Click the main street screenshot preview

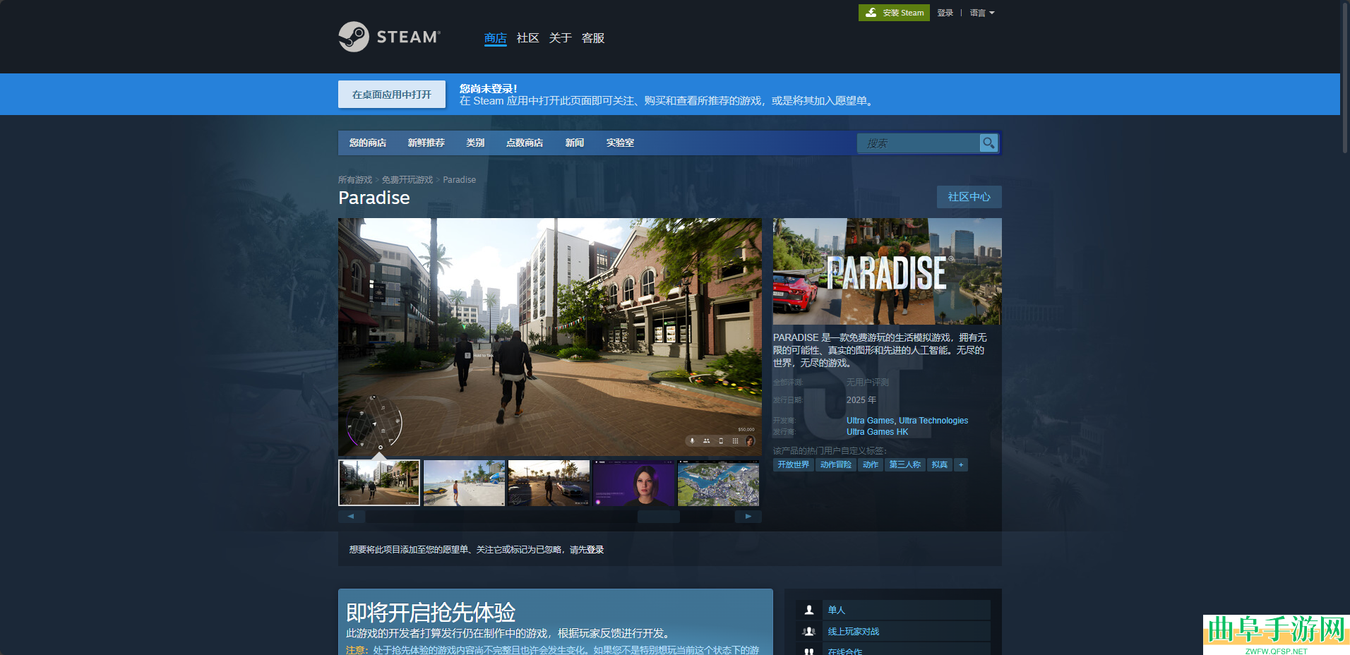click(550, 337)
